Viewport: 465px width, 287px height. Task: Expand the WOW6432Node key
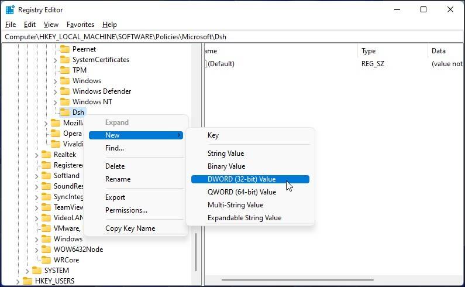coord(36,250)
